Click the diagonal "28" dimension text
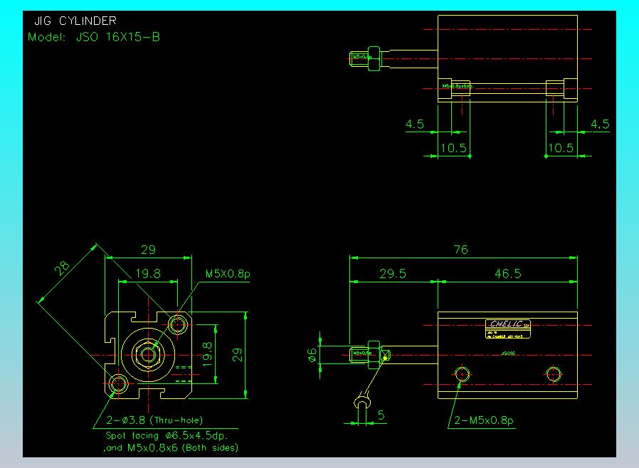Screen dimensions: 639x468 pyautogui.click(x=62, y=268)
